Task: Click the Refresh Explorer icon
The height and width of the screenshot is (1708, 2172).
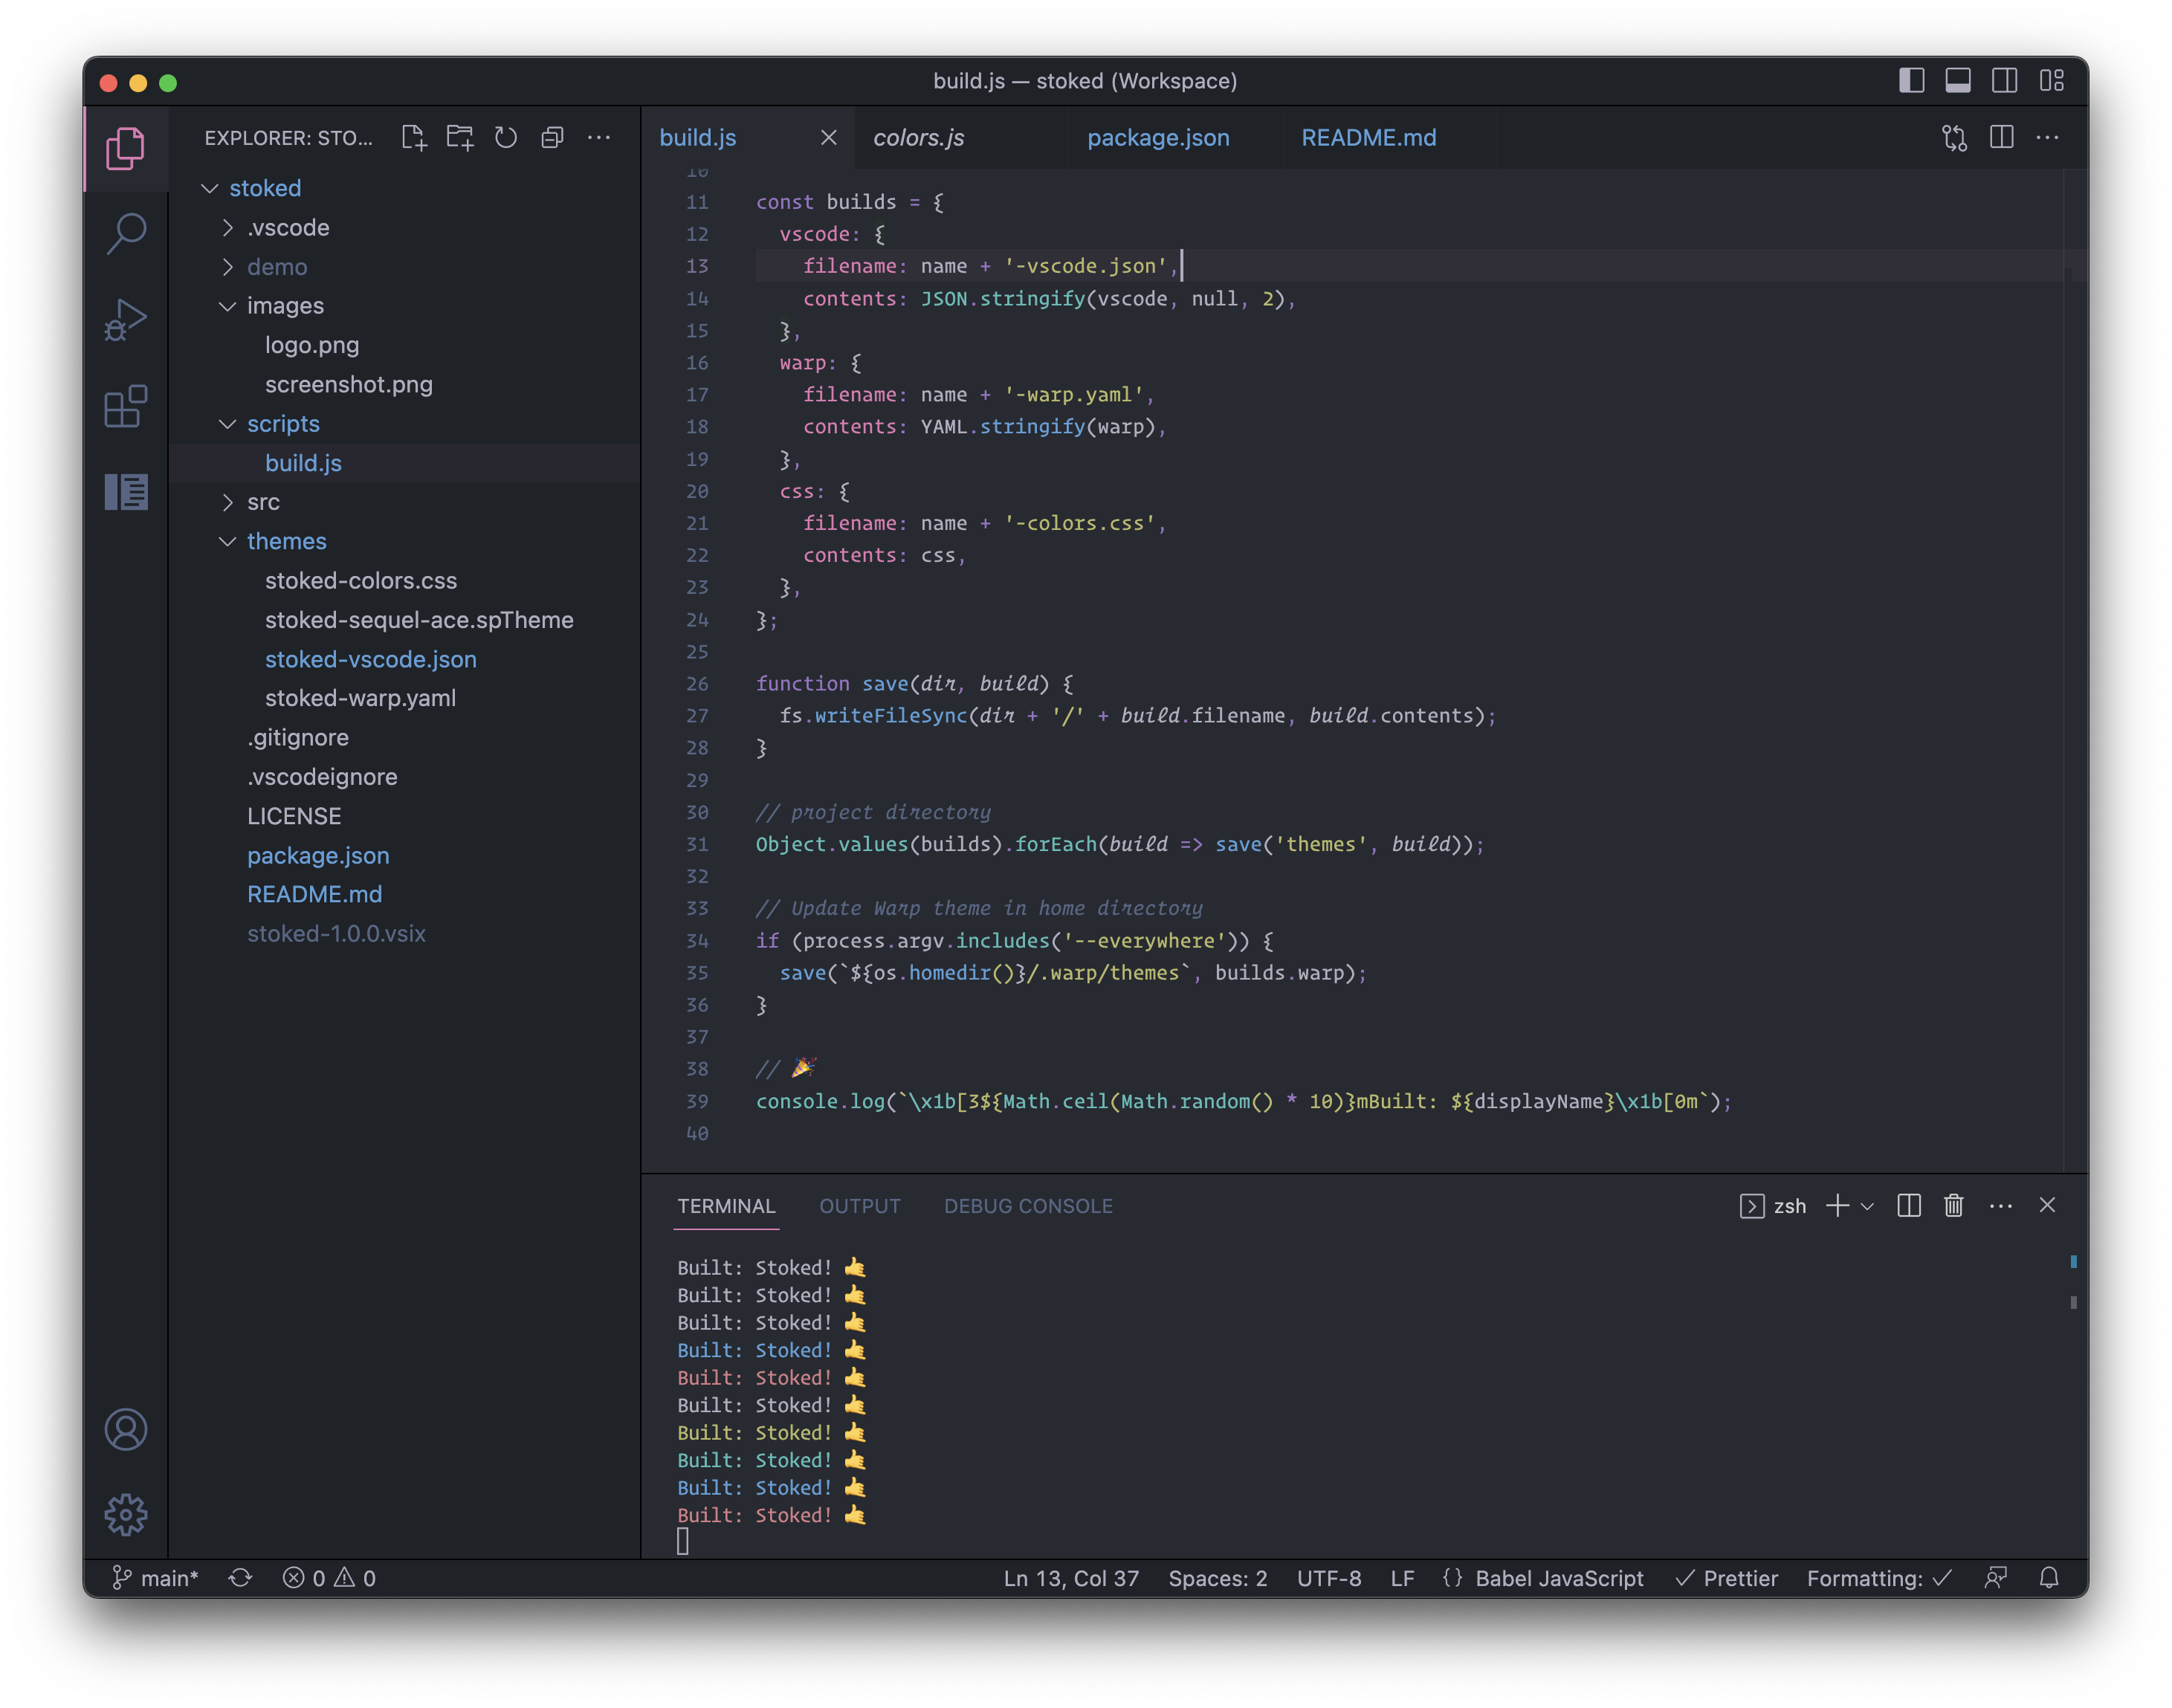Action: coord(506,138)
